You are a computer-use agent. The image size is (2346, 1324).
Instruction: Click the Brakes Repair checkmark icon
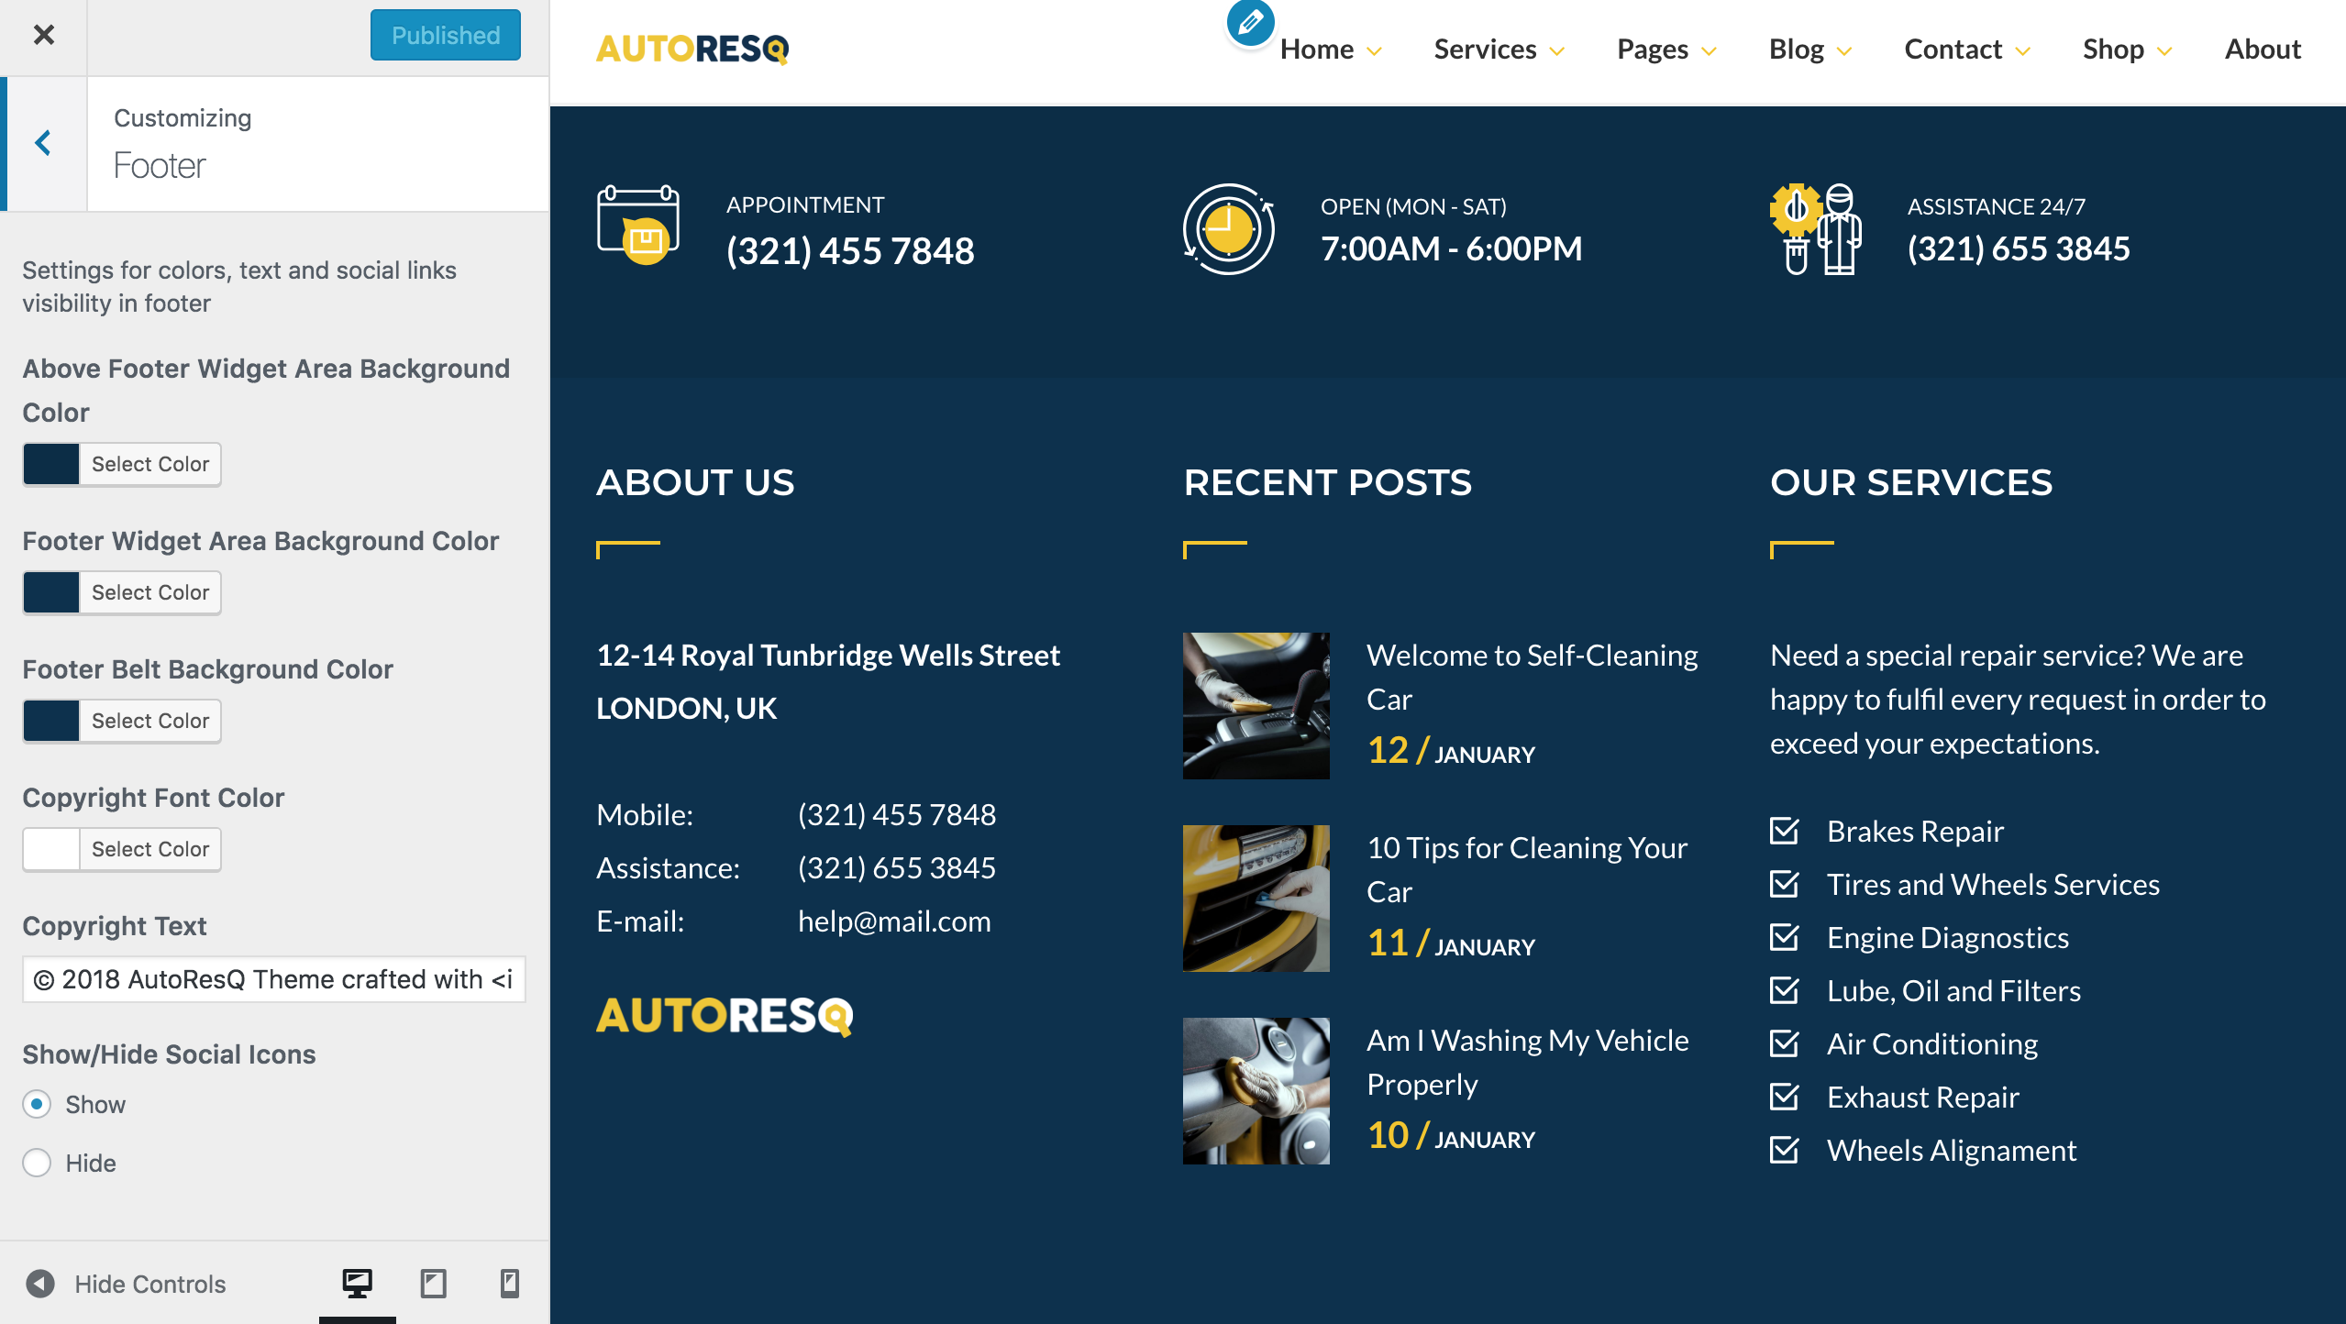tap(1785, 831)
